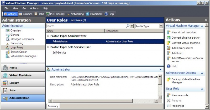Screen dimensions: 210x110
Task: Click the Search input field
Action: 86,26
